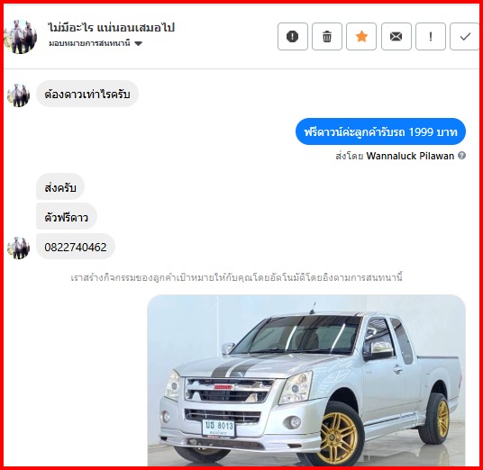Image resolution: width=483 pixels, height=470 pixels.
Task: Delete conversation with trash icon
Action: [x=327, y=36]
